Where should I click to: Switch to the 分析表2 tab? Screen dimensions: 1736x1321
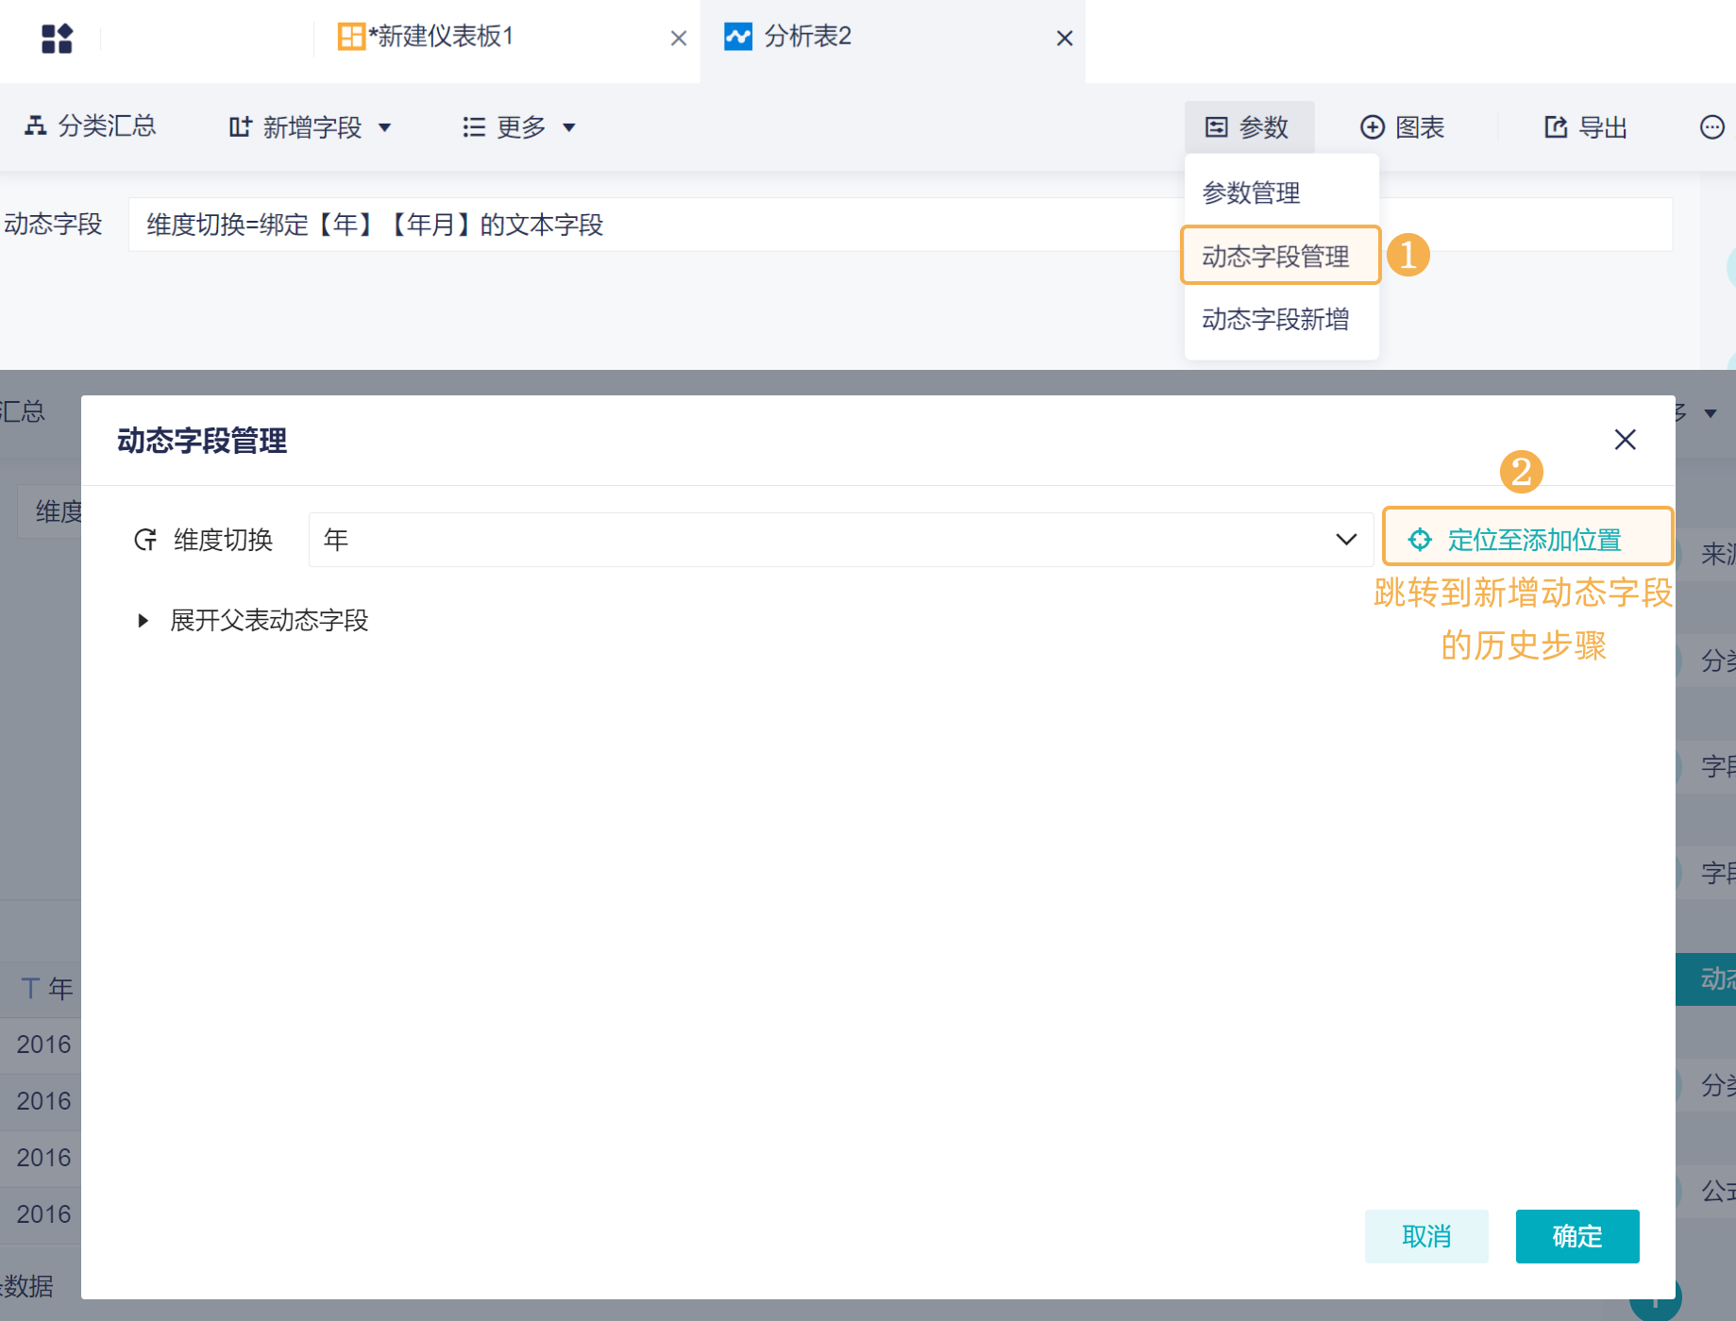(788, 37)
